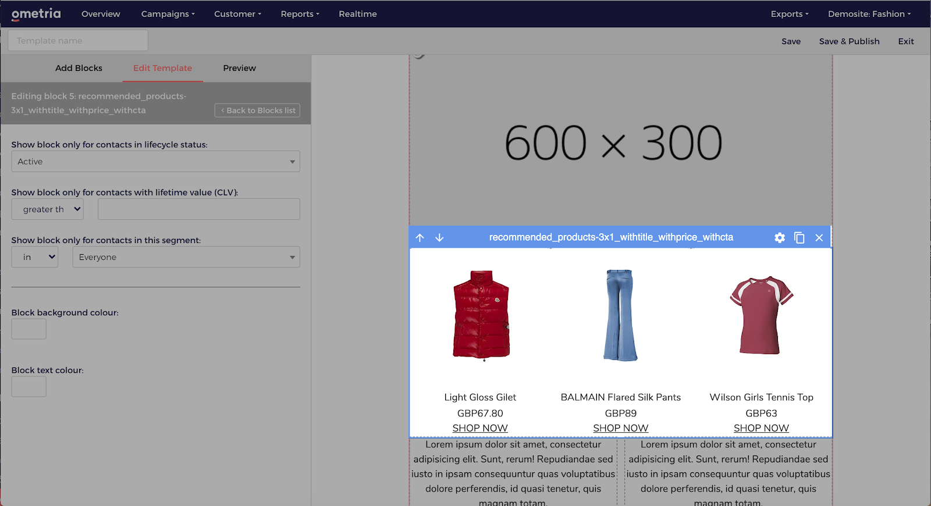Open the Demosite: Fashion account menu
The width and height of the screenshot is (931, 506).
[x=869, y=14]
